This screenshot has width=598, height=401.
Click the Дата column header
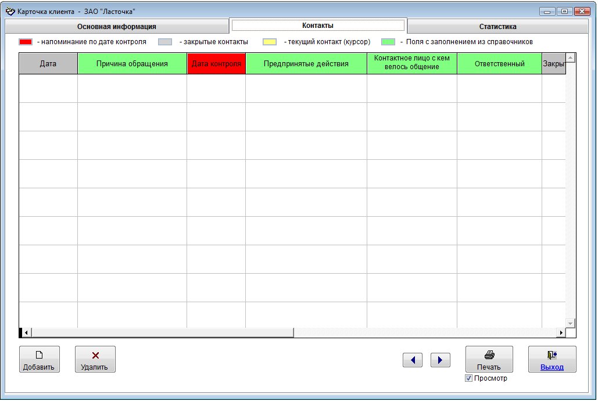click(48, 63)
